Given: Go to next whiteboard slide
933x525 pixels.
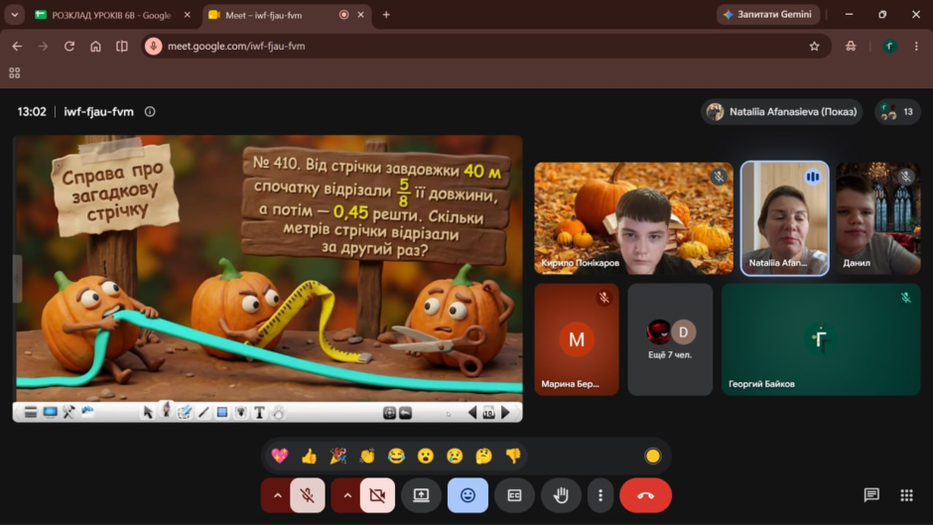Looking at the screenshot, I should tap(506, 412).
